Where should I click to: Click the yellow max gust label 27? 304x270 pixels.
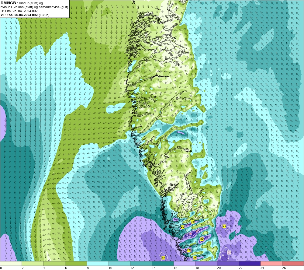[x=189, y=251]
